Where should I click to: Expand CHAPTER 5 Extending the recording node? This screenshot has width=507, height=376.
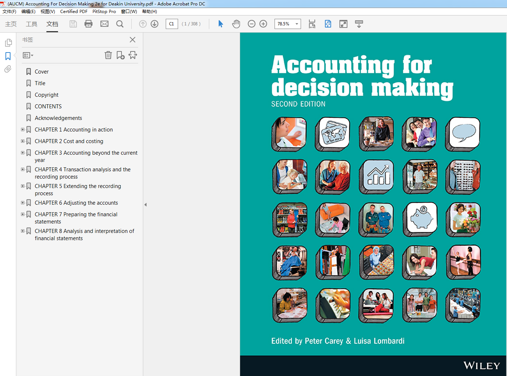point(22,186)
